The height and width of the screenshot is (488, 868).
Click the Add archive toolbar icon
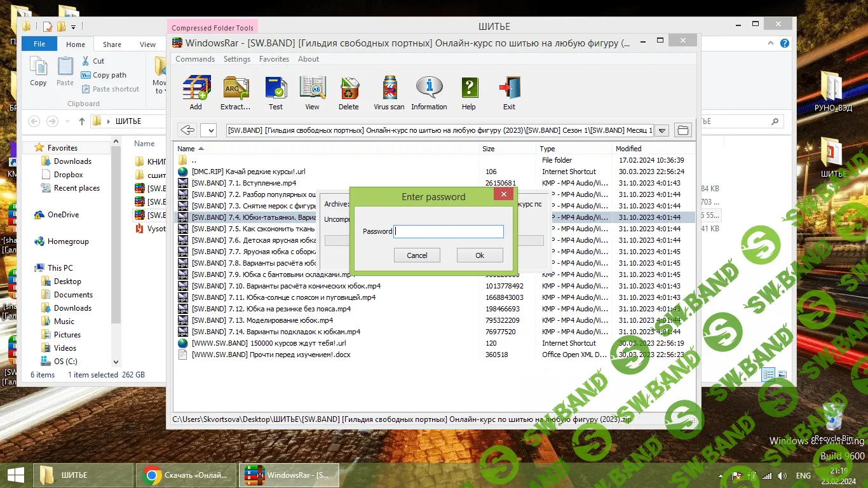click(196, 88)
